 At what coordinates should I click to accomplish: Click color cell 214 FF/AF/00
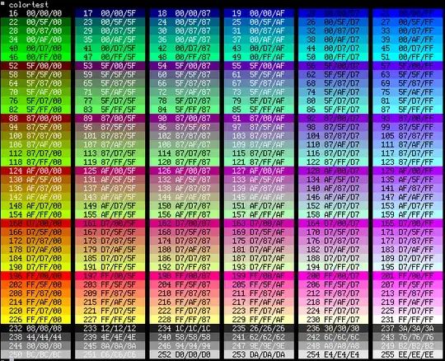tap(35, 302)
